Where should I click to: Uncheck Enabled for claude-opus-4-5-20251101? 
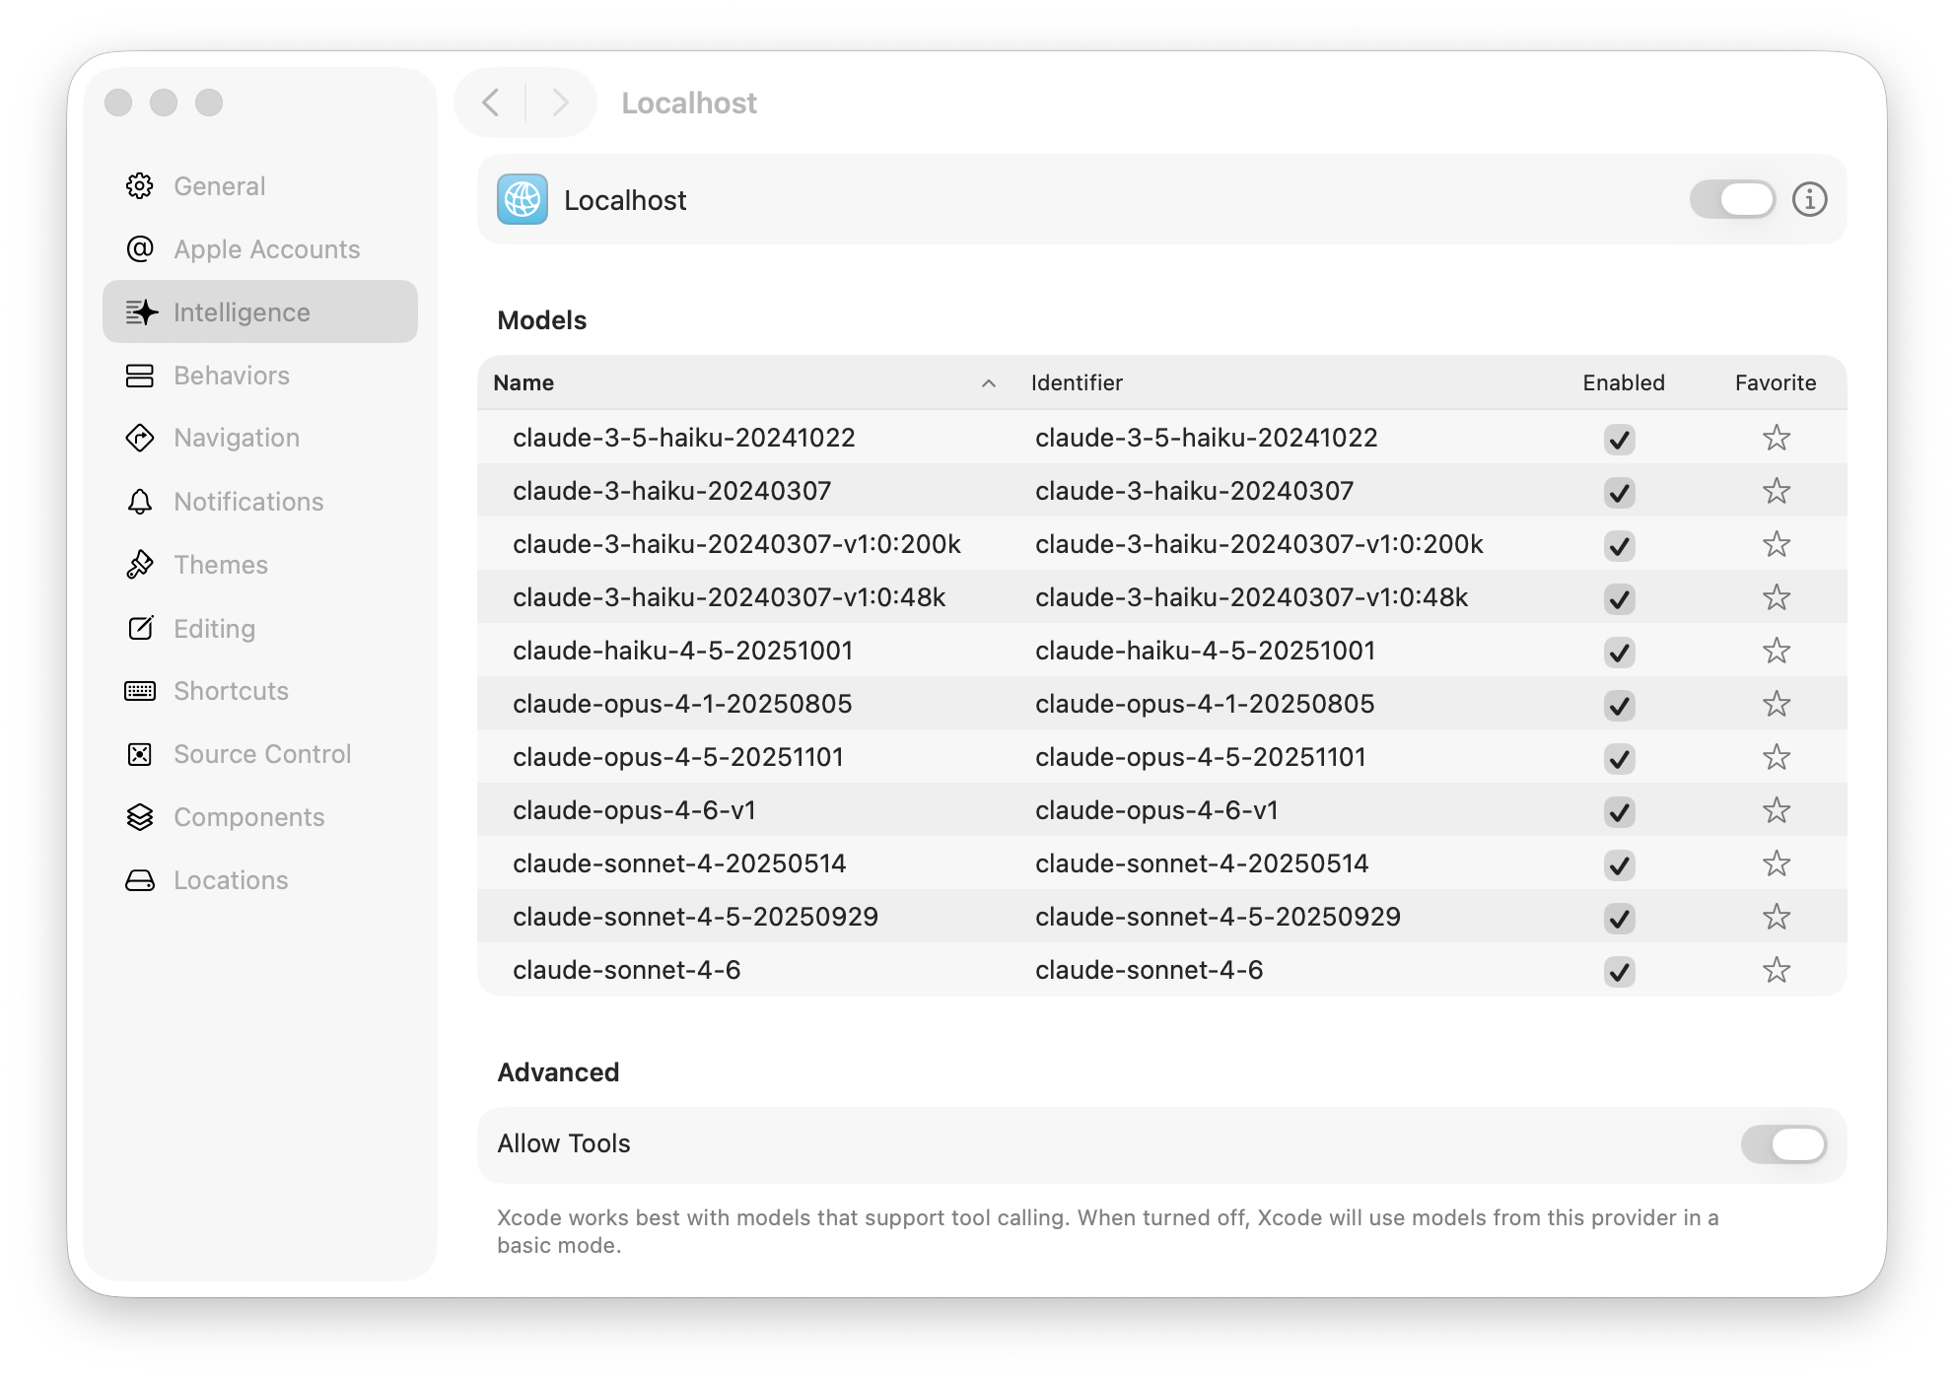click(x=1619, y=758)
